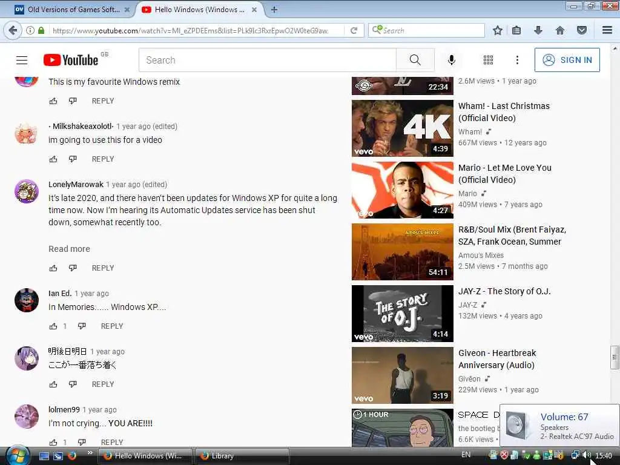Click the SIGN IN button
The image size is (620, 465).
click(x=567, y=60)
